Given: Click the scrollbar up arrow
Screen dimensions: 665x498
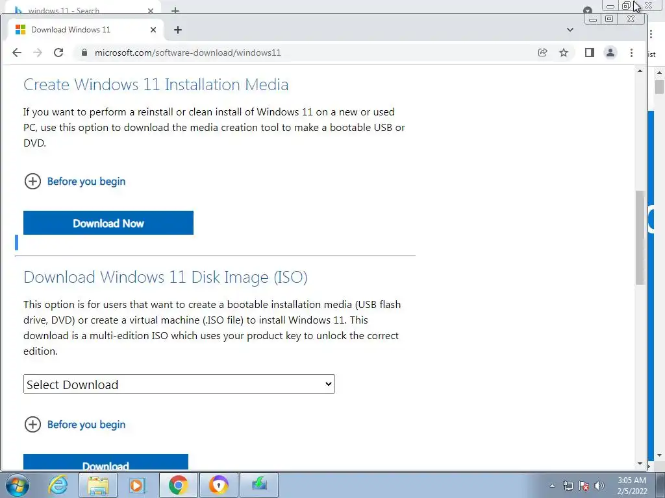Looking at the screenshot, I should 640,71.
